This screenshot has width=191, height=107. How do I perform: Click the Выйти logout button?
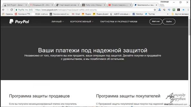click(x=169, y=21)
